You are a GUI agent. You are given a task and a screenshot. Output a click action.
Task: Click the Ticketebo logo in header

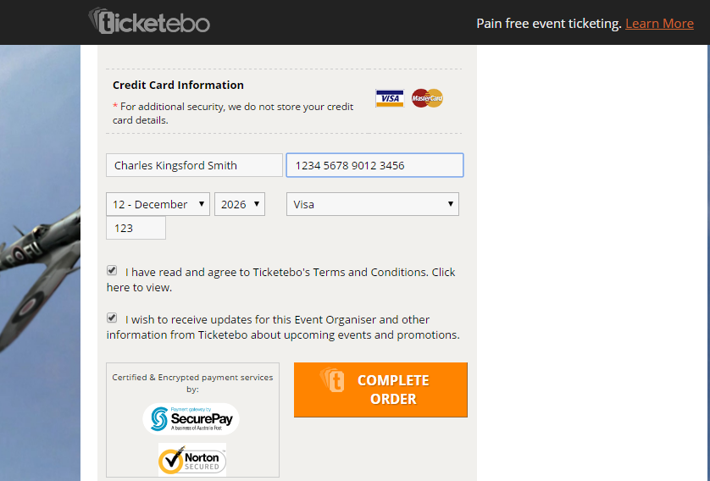pyautogui.click(x=149, y=21)
